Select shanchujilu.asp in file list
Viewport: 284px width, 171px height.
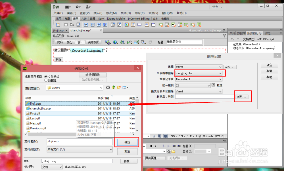(x=80, y=108)
